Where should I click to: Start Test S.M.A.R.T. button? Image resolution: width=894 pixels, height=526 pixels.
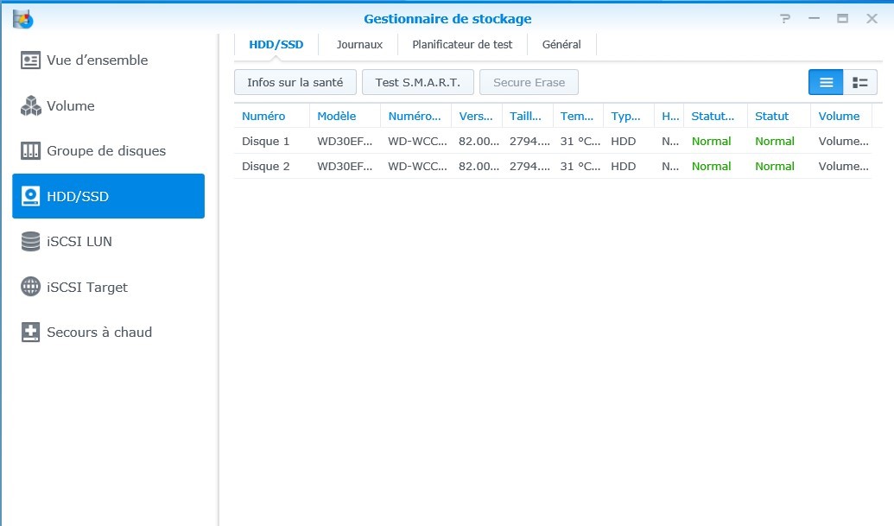tap(418, 83)
